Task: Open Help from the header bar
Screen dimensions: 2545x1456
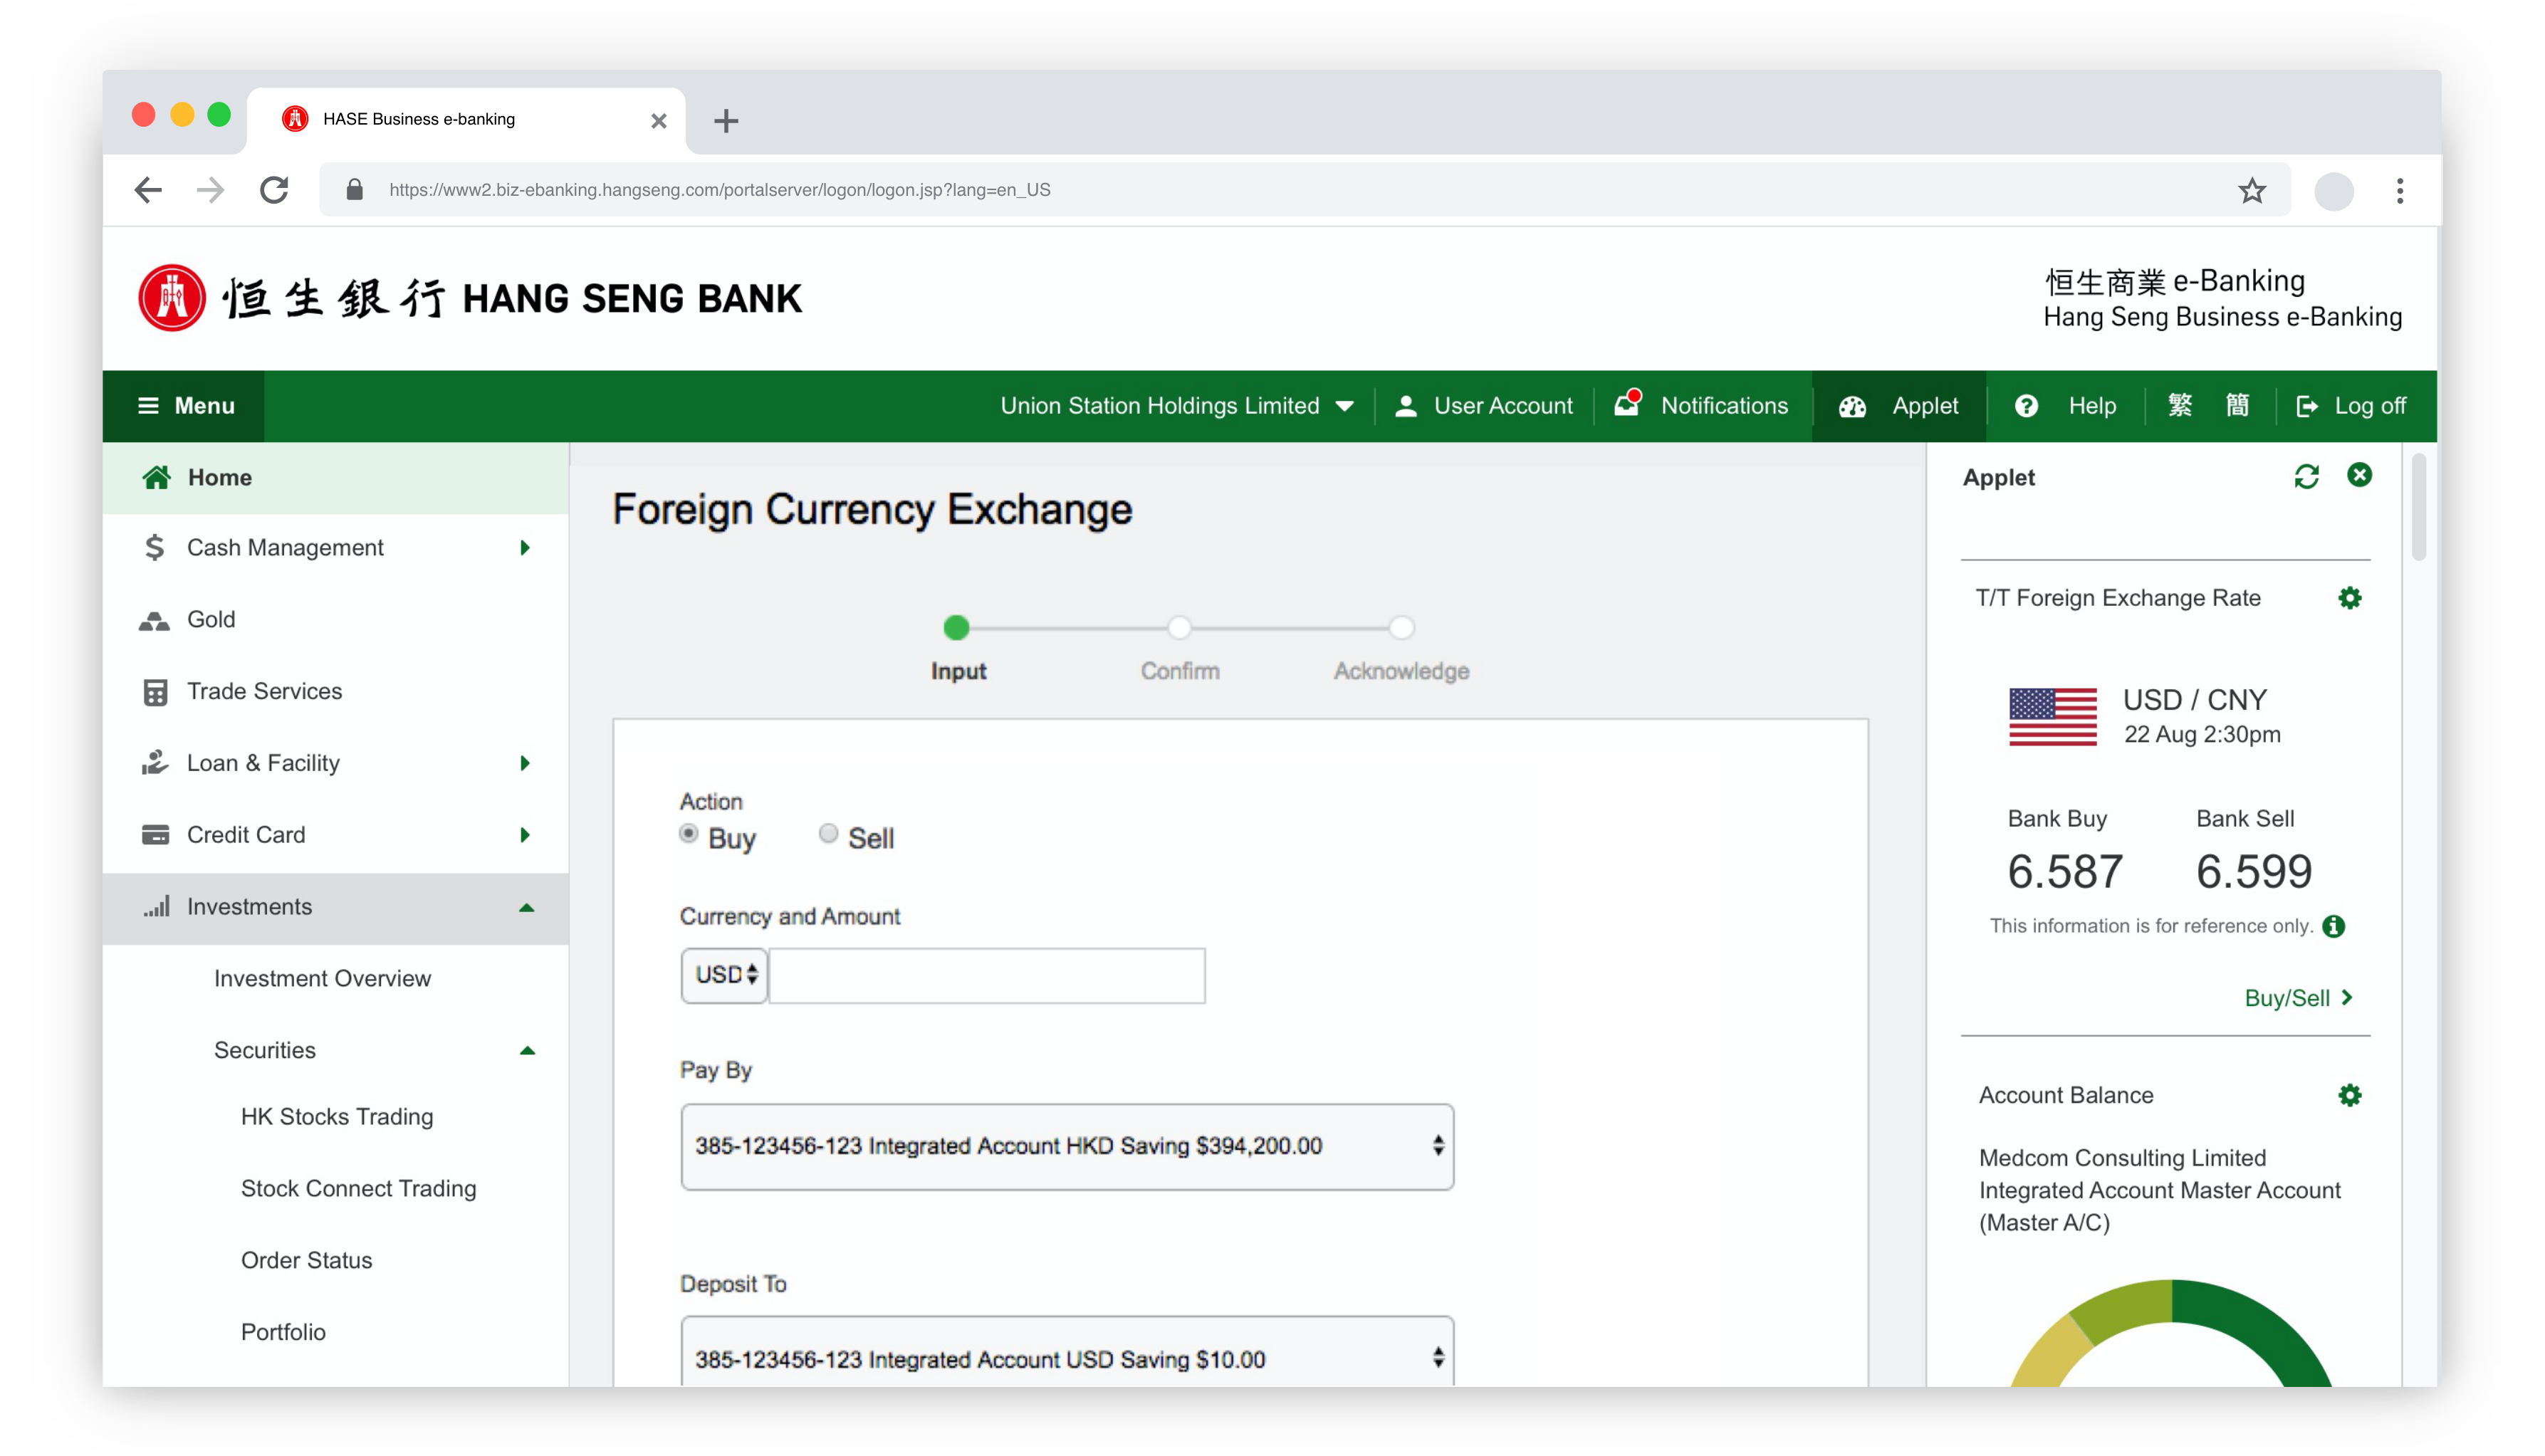Action: click(x=2066, y=406)
